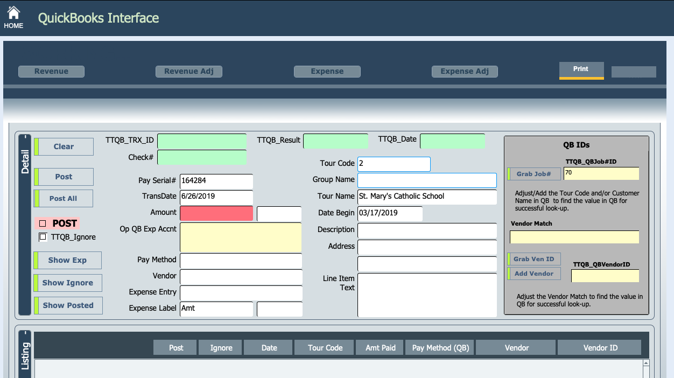Click the Line Item Text box

tap(427, 296)
